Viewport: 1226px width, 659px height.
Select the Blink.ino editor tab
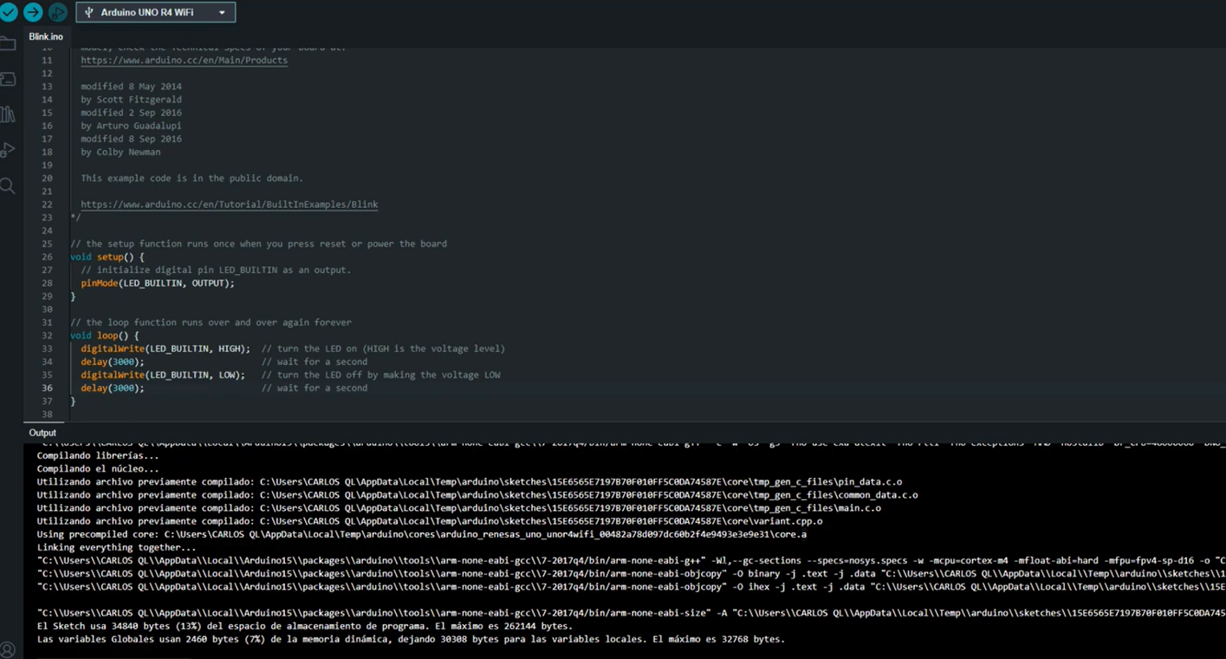coord(46,36)
